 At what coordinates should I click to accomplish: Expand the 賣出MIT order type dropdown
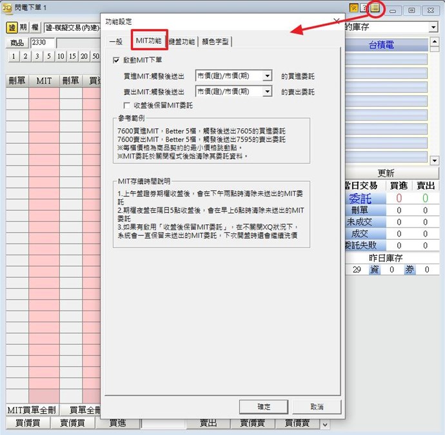(x=268, y=92)
